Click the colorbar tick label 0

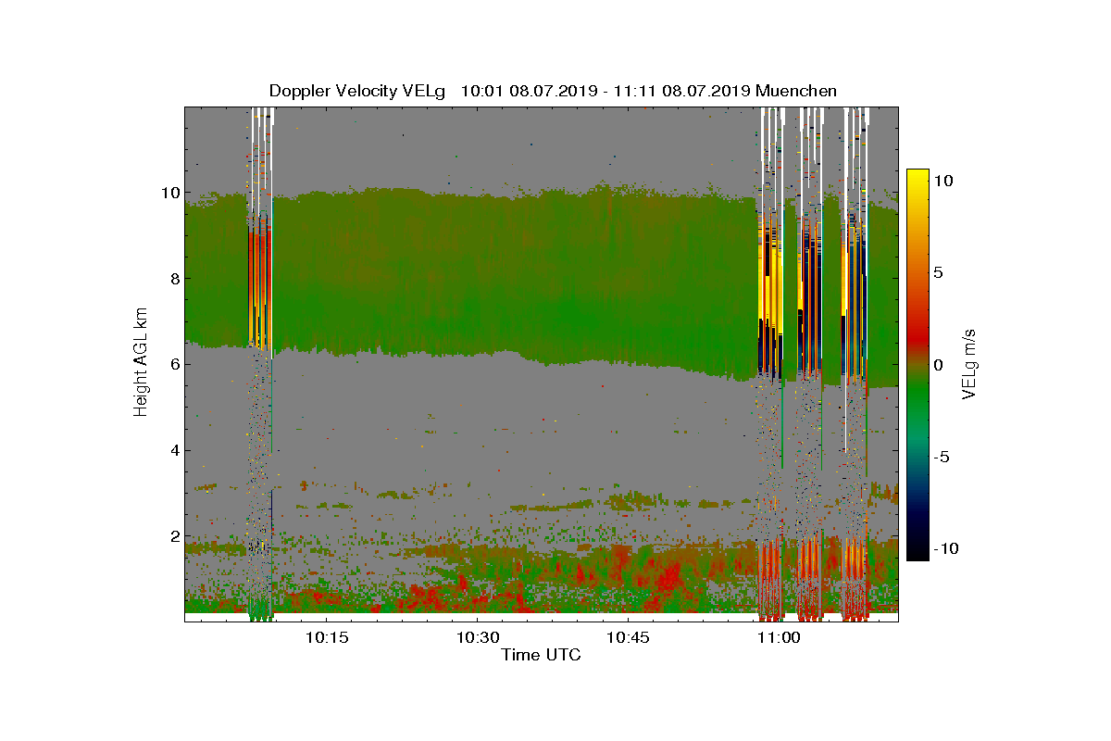point(938,364)
